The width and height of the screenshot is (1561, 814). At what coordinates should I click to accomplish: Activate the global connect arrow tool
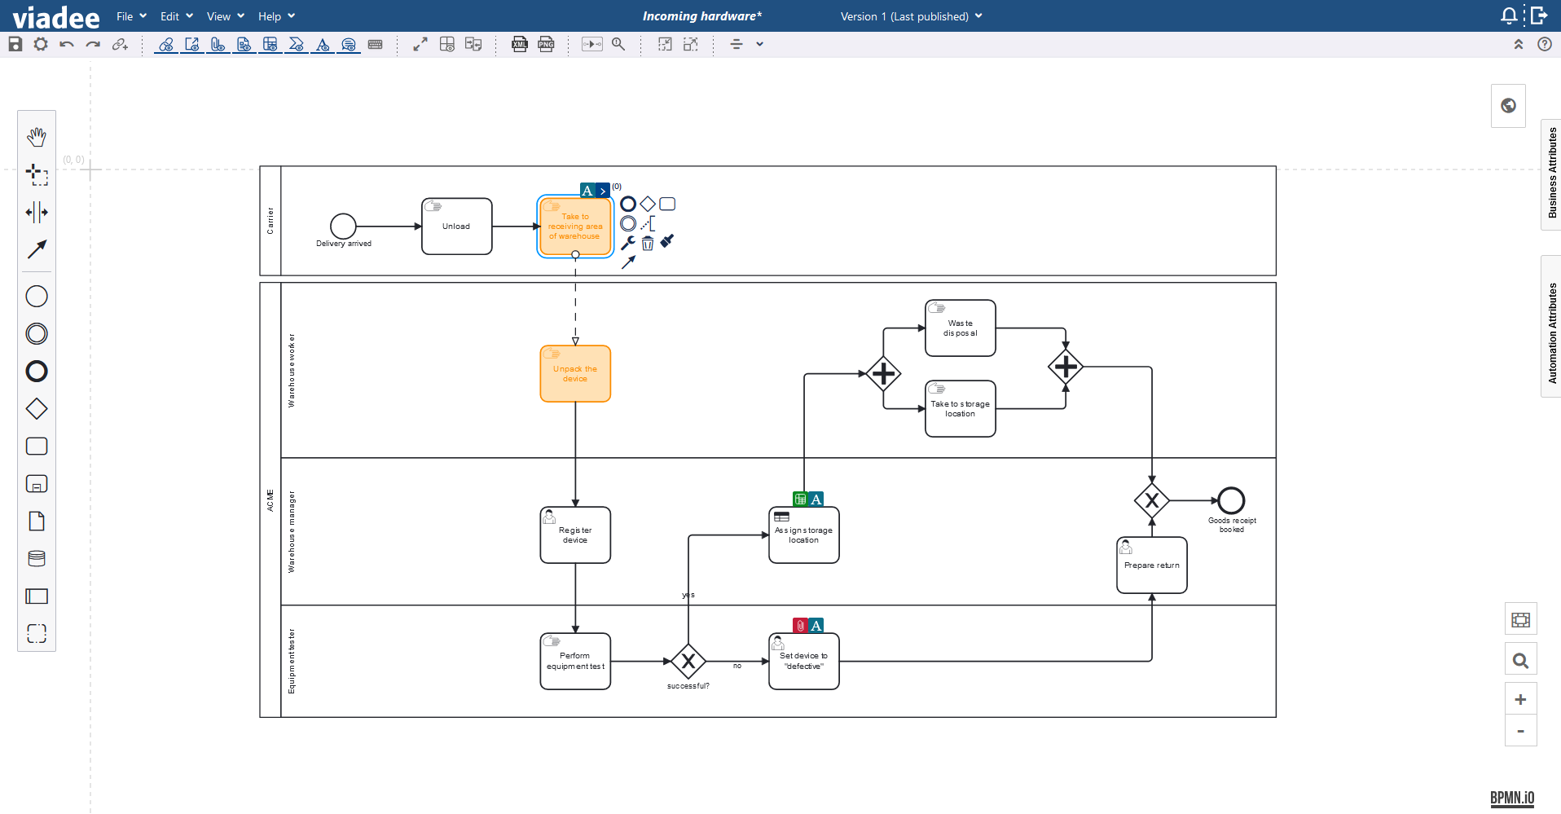[37, 249]
